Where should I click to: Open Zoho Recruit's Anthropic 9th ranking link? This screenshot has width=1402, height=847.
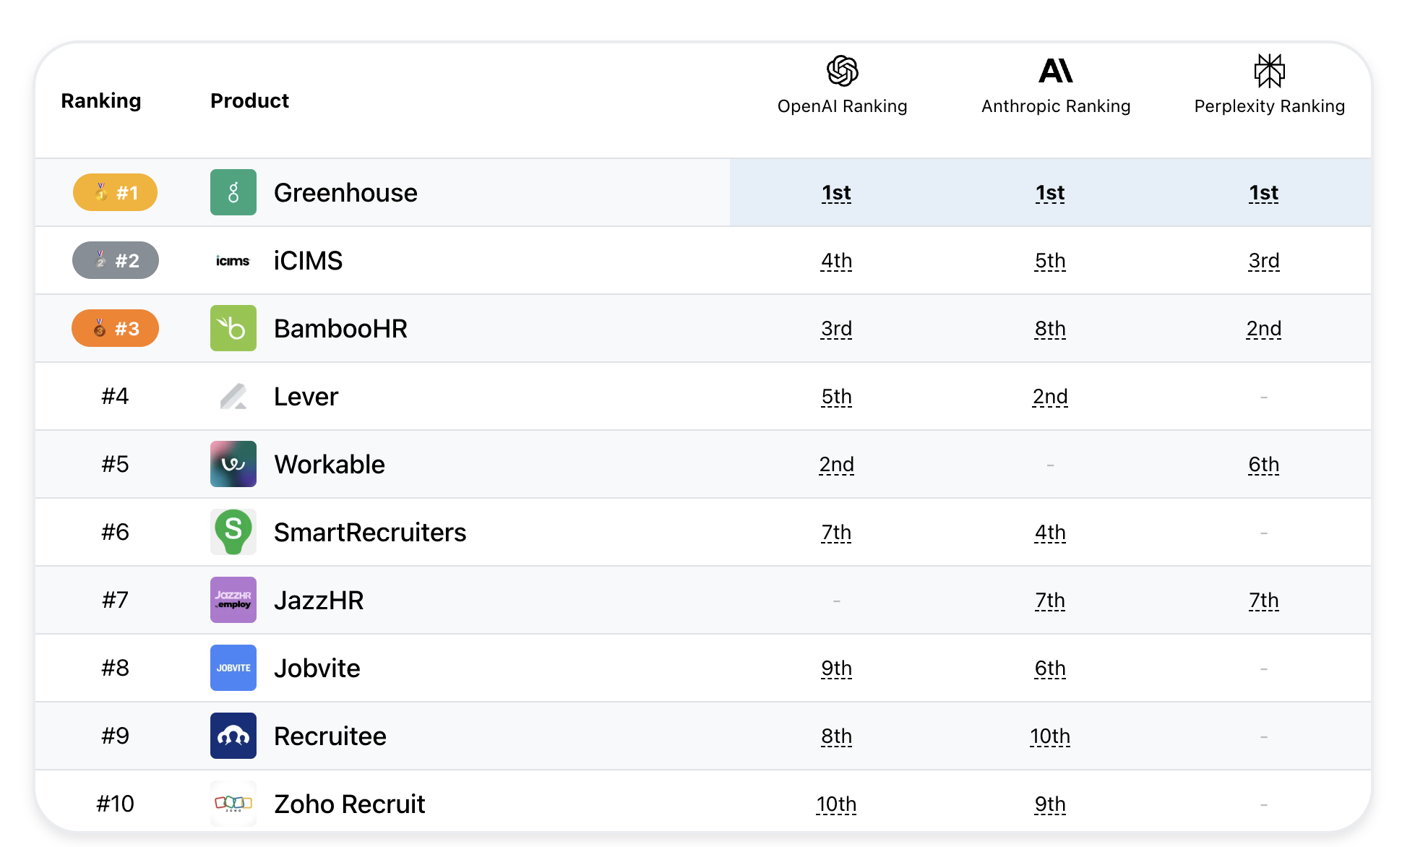[1050, 804]
